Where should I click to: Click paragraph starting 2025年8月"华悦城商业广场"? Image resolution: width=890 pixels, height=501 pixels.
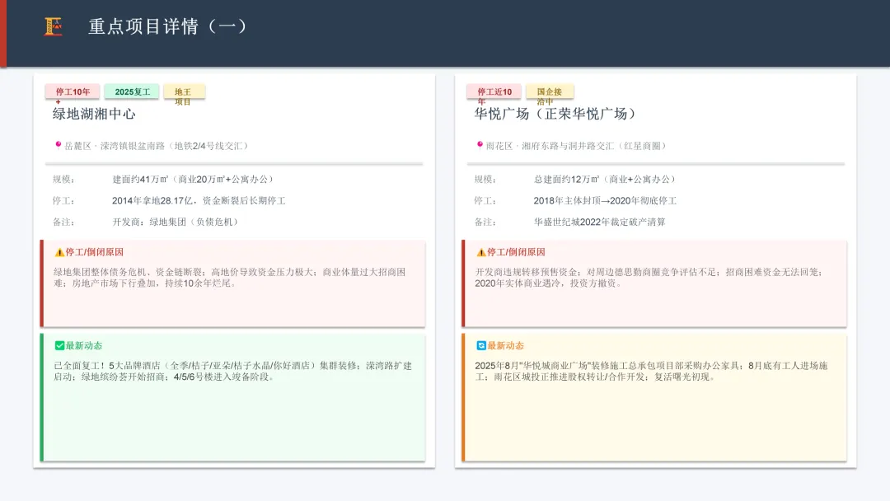651,371
